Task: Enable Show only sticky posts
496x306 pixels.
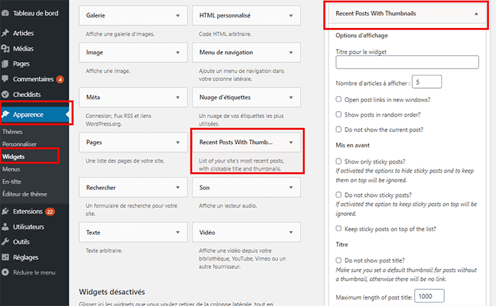Action: (338, 161)
